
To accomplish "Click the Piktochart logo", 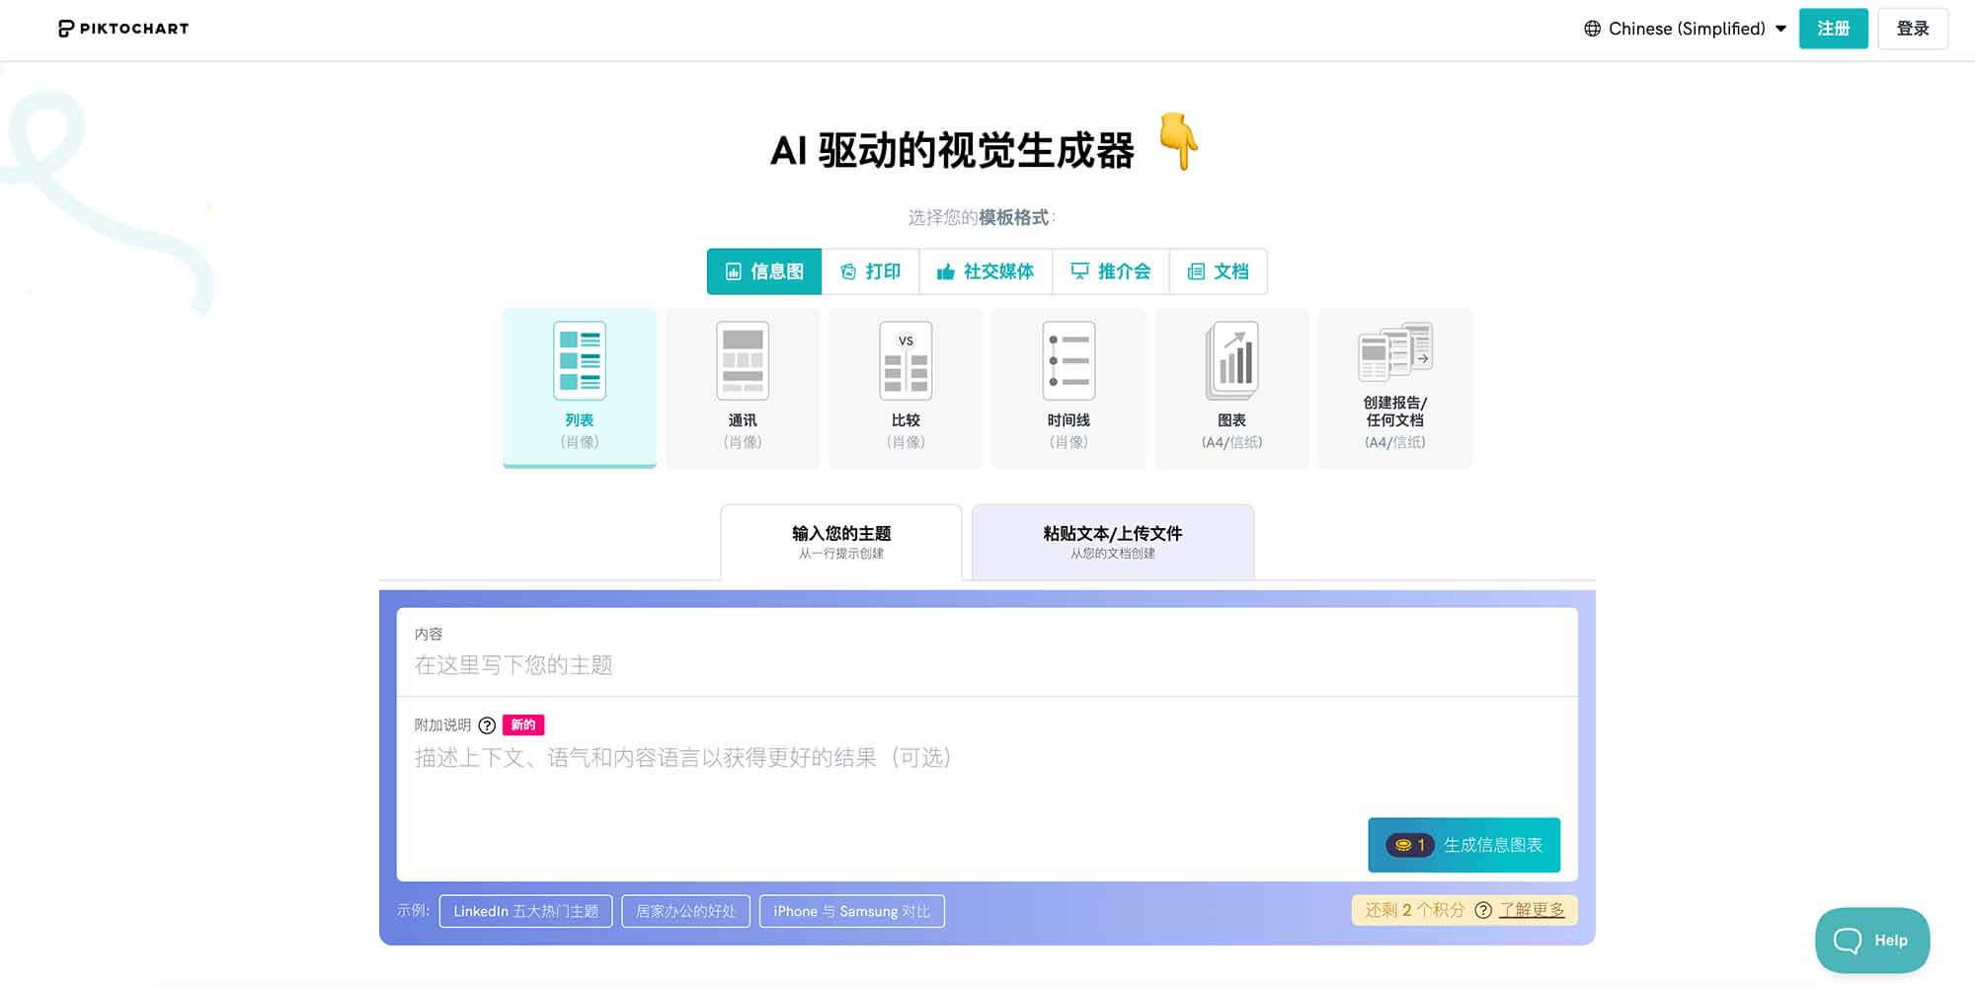I will coord(122,28).
